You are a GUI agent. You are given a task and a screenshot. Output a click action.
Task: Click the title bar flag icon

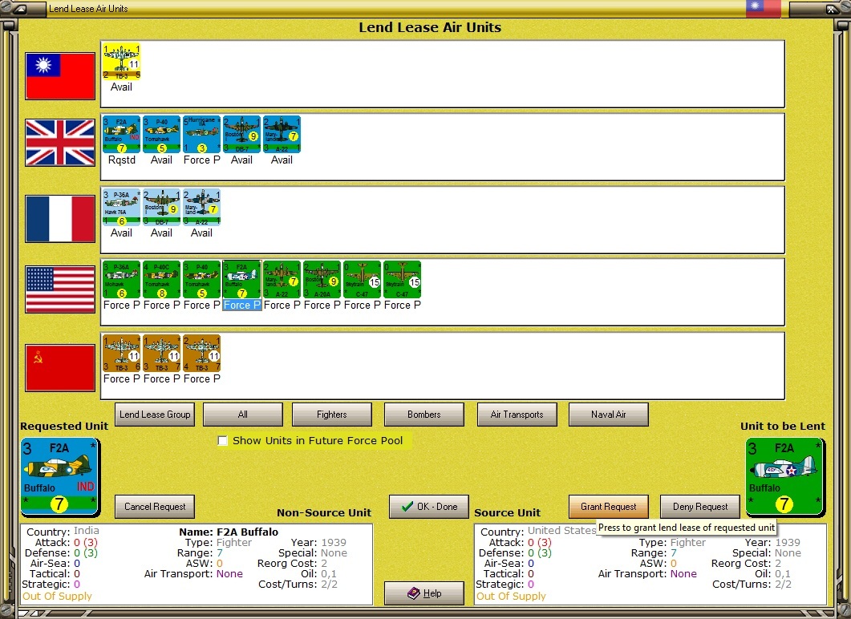pos(763,8)
